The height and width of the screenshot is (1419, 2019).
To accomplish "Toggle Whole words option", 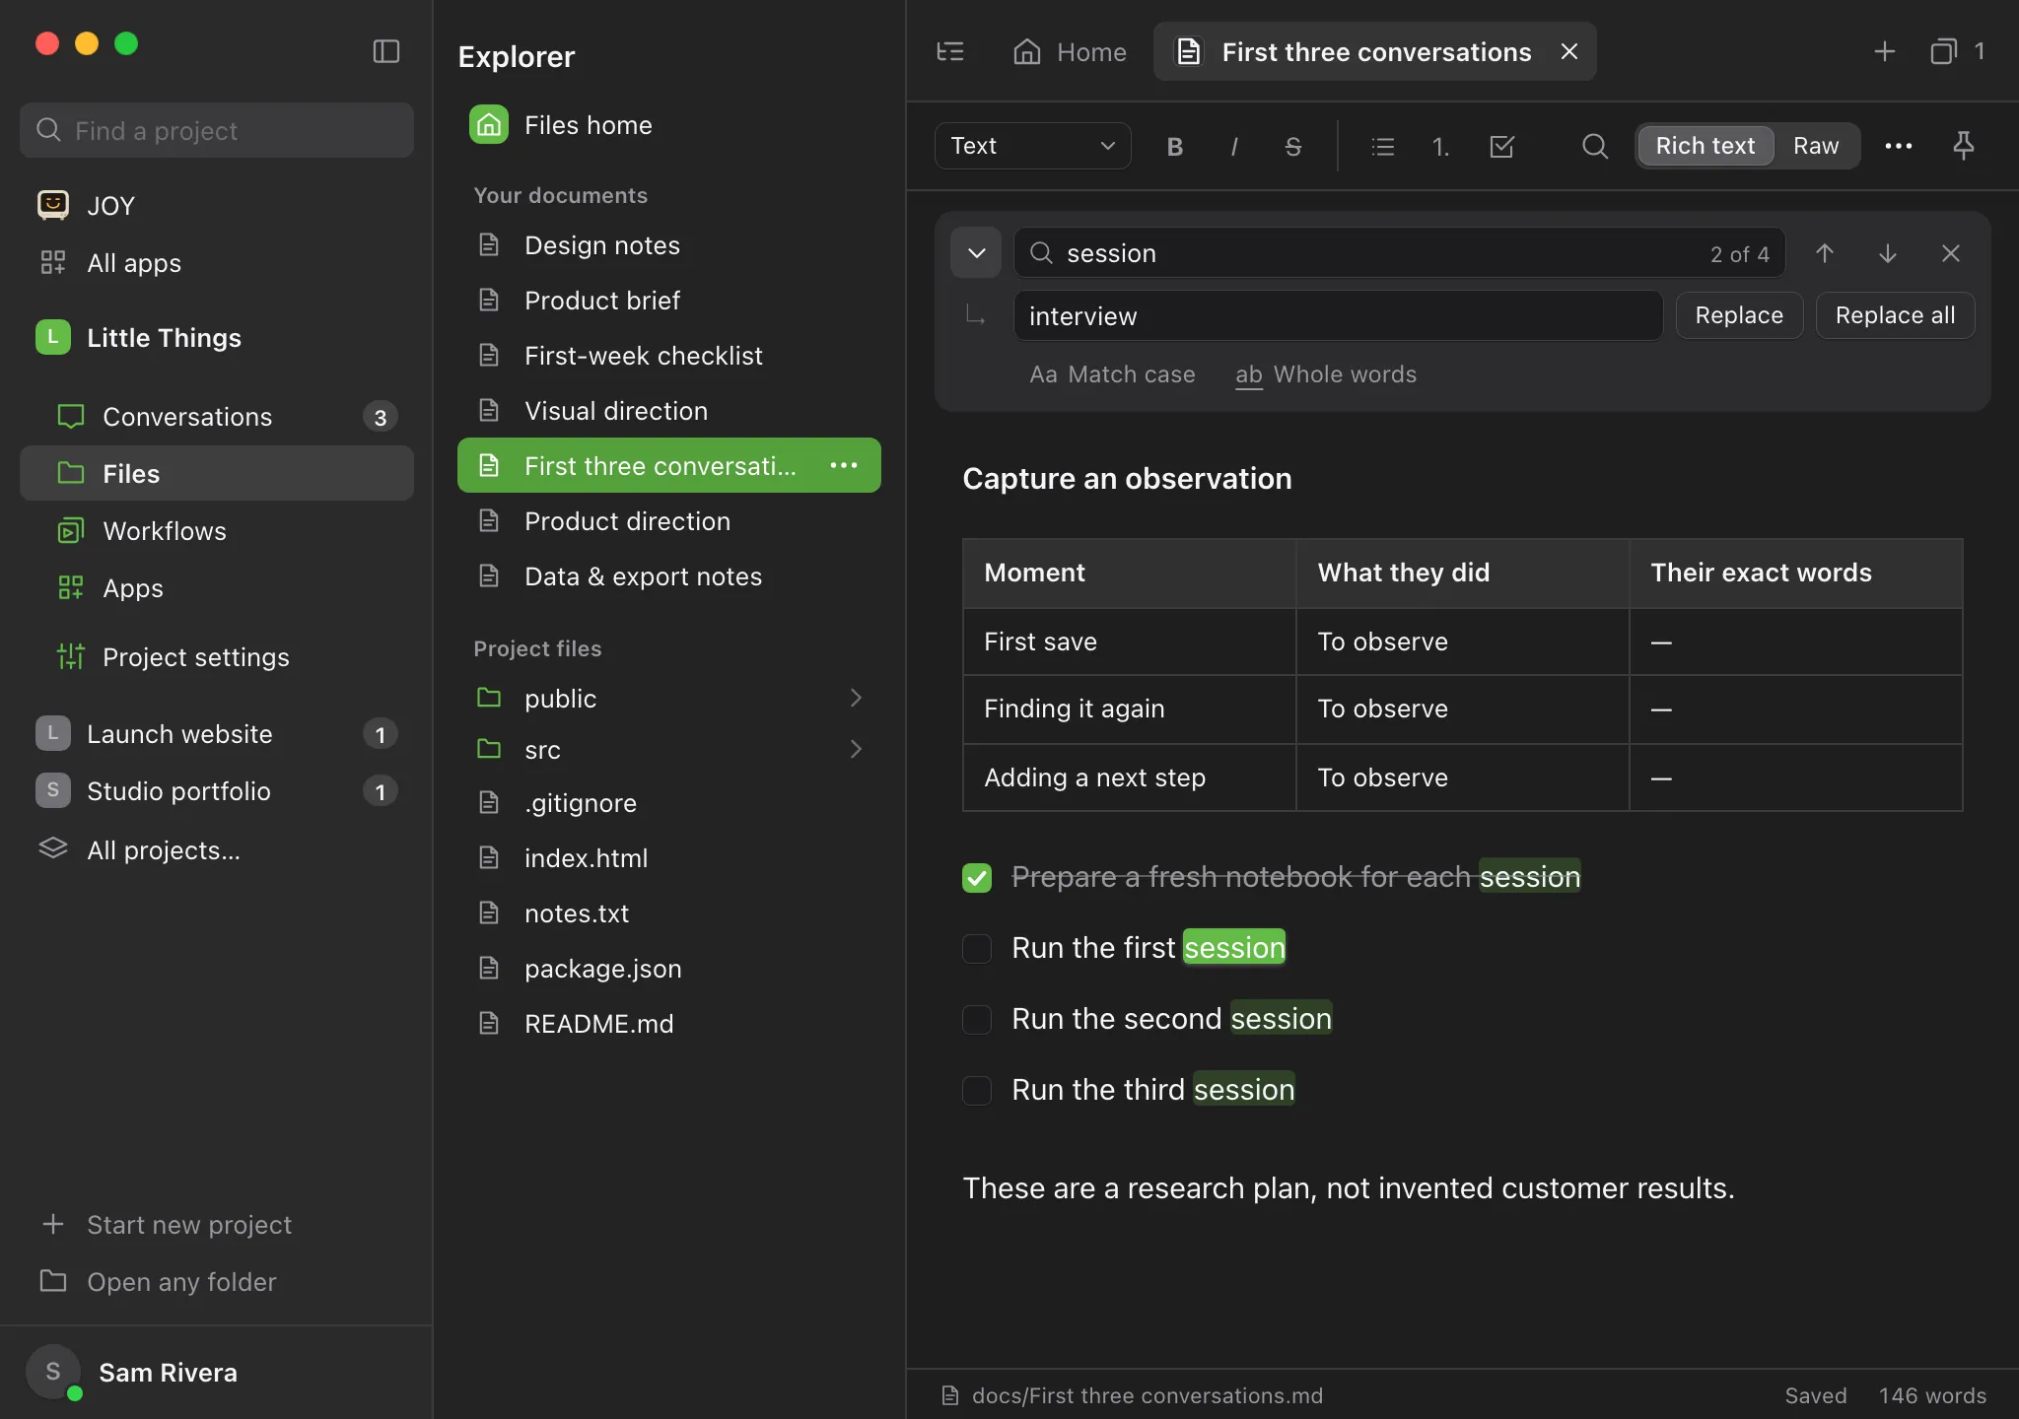I will pyautogui.click(x=1326, y=374).
